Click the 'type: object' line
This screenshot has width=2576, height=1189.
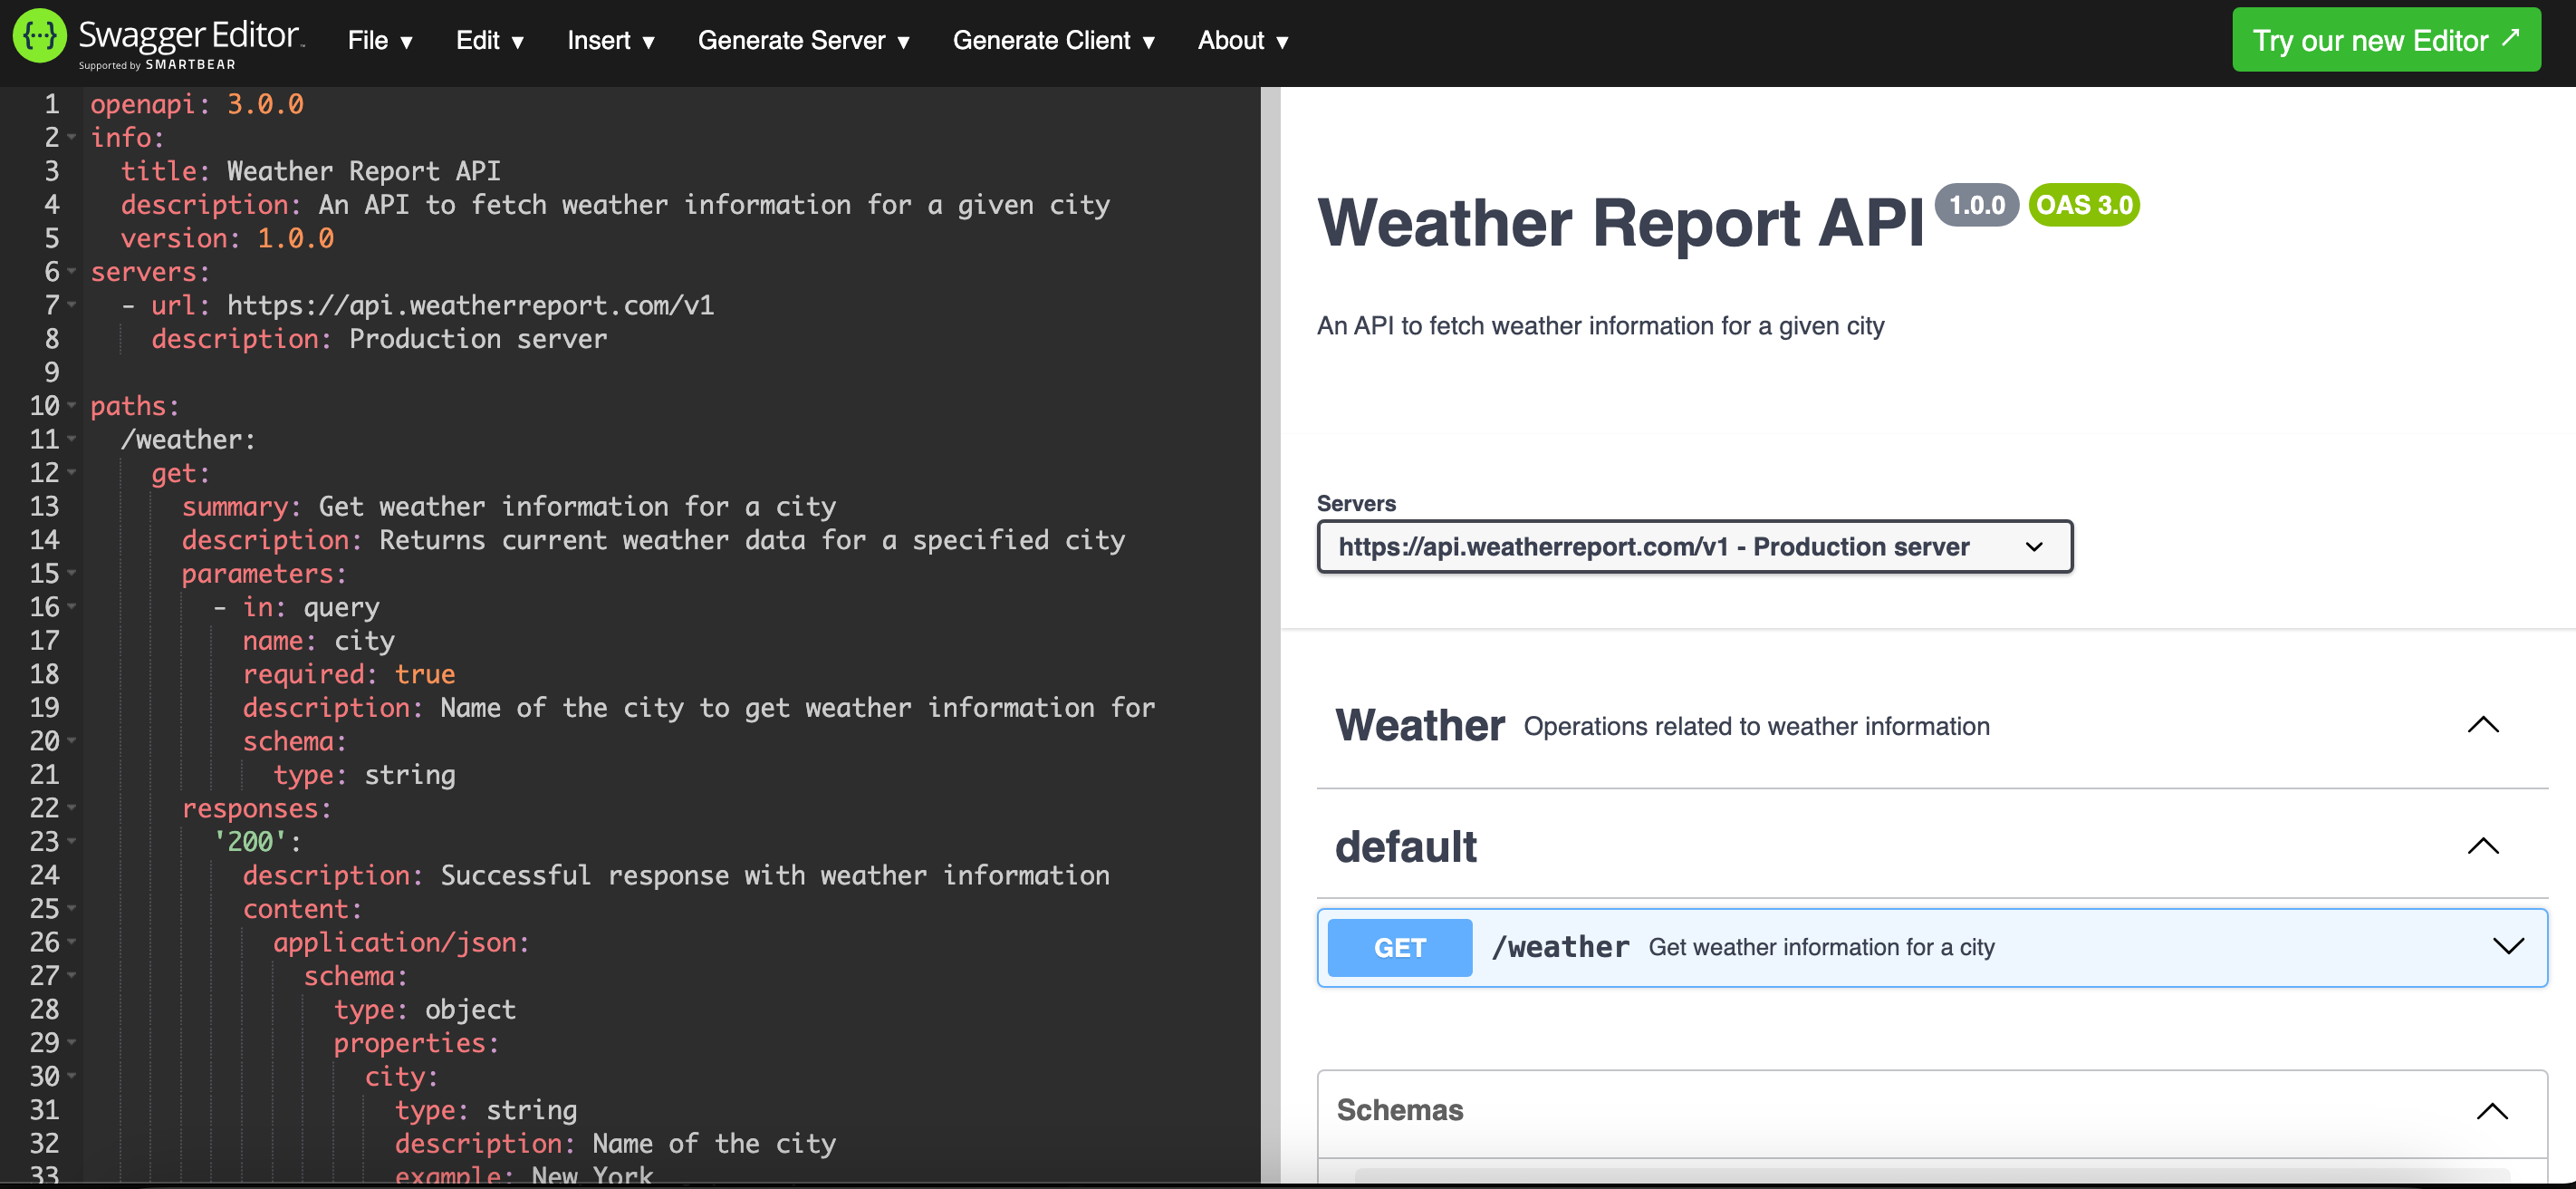(425, 1009)
